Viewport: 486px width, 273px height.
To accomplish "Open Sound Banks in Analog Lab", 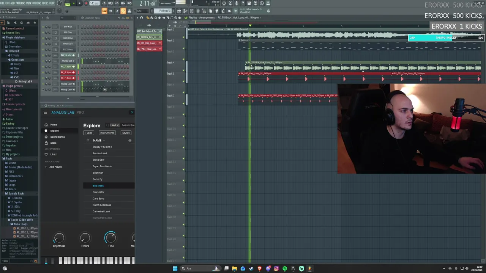I will click(x=58, y=137).
